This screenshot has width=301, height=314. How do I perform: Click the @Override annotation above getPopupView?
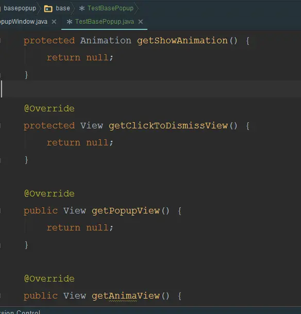click(x=49, y=194)
